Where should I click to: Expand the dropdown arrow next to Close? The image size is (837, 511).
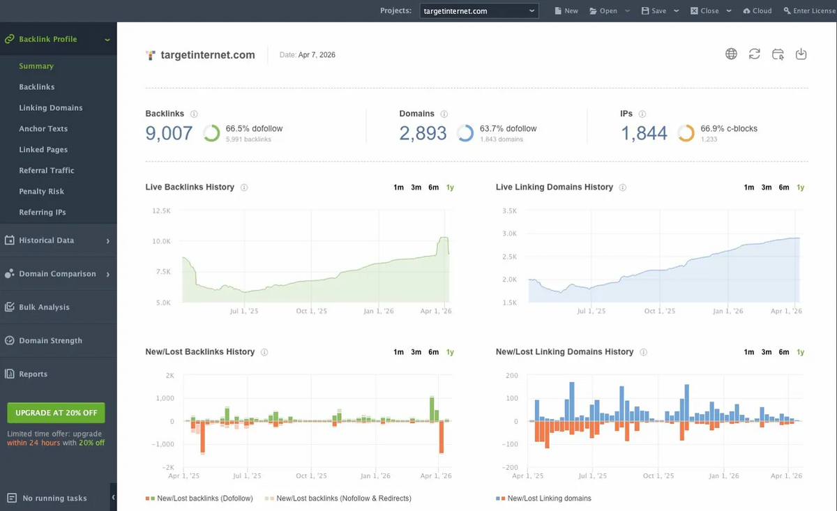tap(729, 11)
